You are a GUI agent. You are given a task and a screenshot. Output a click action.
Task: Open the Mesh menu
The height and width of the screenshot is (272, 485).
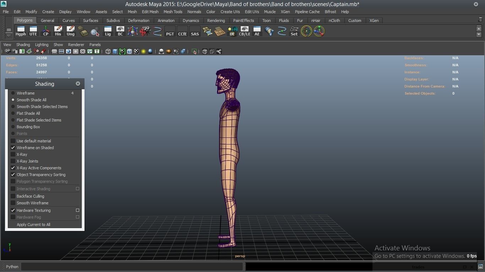132,12
